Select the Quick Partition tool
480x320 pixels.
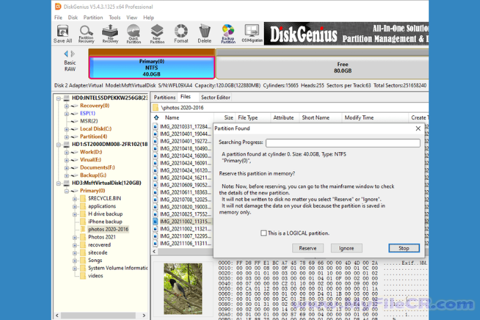coord(133,34)
